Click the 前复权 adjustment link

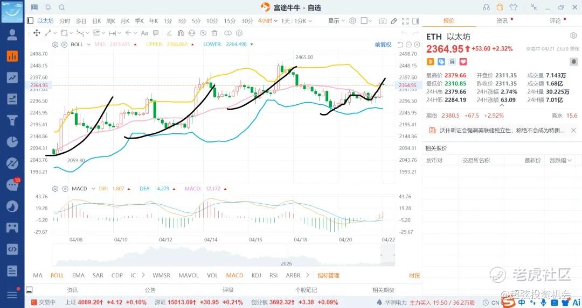pyautogui.click(x=383, y=45)
